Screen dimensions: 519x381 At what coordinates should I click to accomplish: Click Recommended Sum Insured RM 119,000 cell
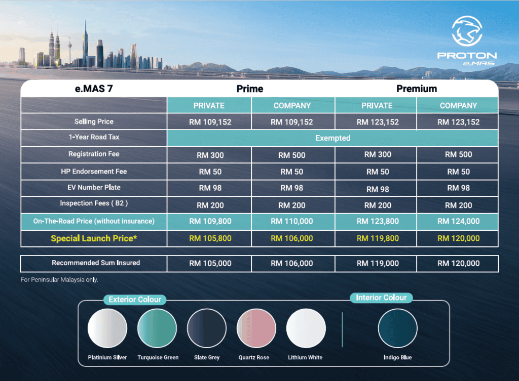[377, 264]
